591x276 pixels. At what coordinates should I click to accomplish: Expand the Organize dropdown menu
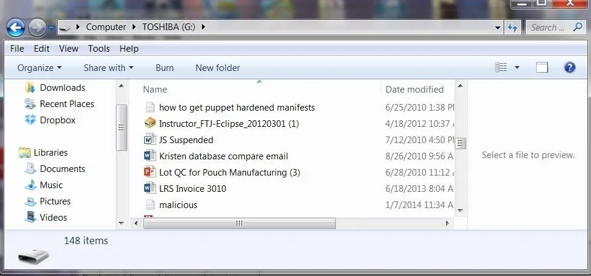coord(40,68)
